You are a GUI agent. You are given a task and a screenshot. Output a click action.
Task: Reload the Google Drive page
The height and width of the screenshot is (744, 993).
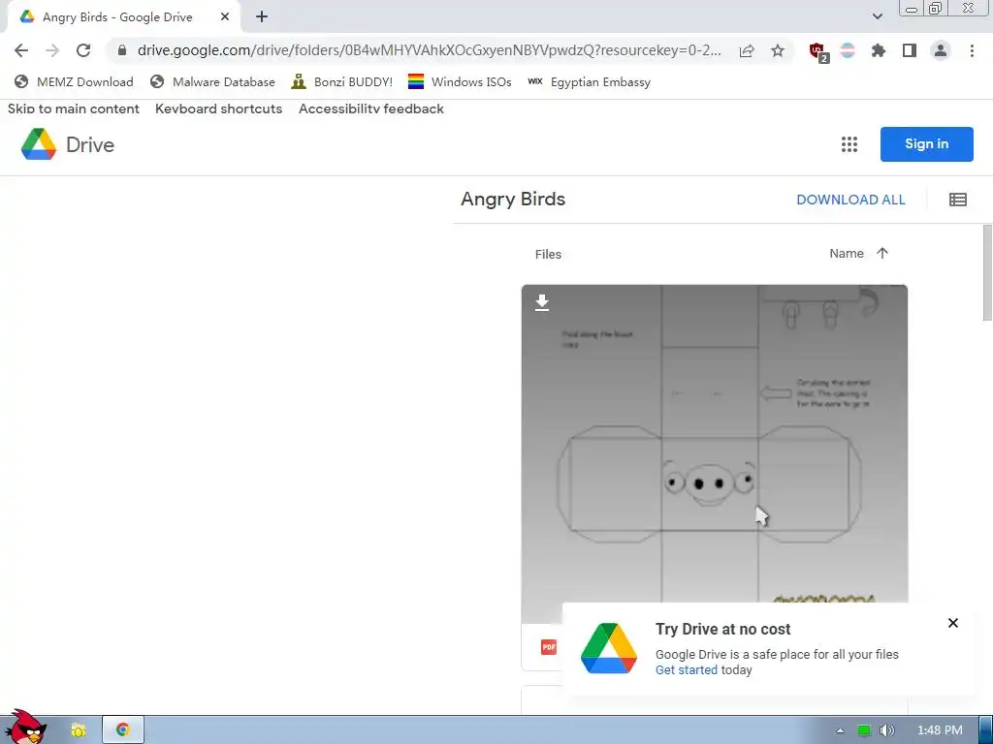click(x=83, y=50)
